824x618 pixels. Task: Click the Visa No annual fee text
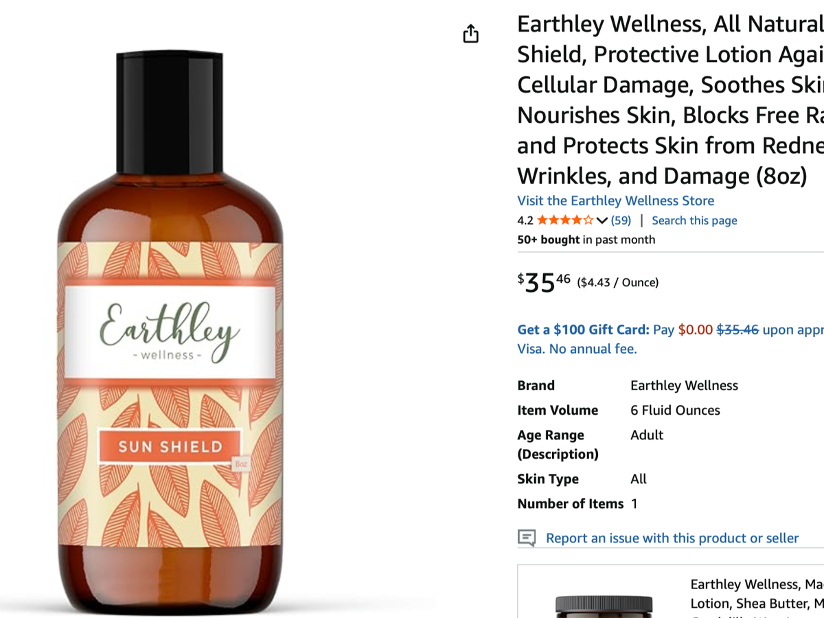pyautogui.click(x=577, y=349)
